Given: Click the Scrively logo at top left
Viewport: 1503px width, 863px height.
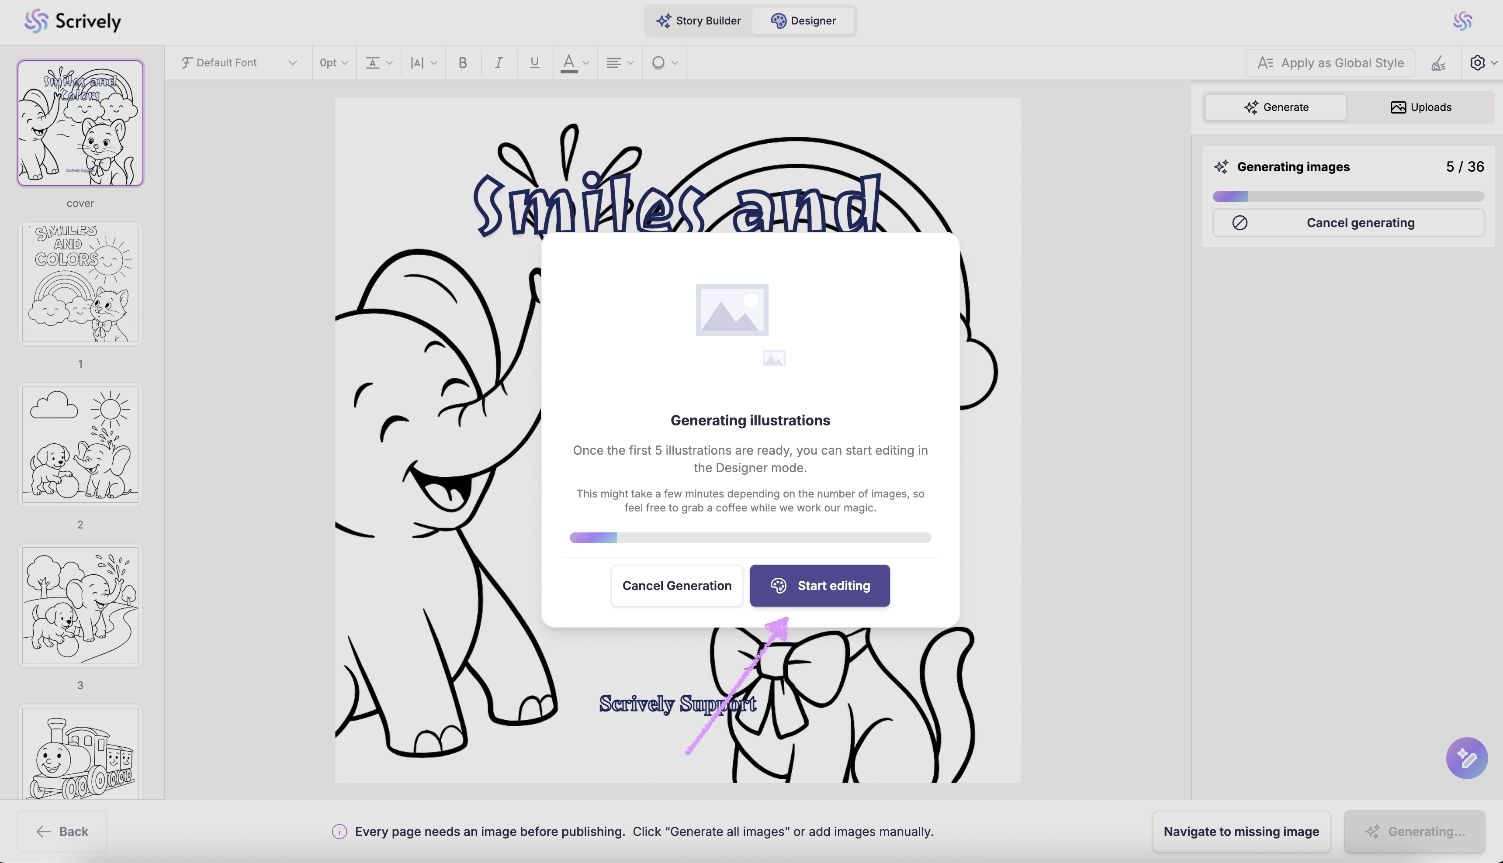Looking at the screenshot, I should coord(73,21).
